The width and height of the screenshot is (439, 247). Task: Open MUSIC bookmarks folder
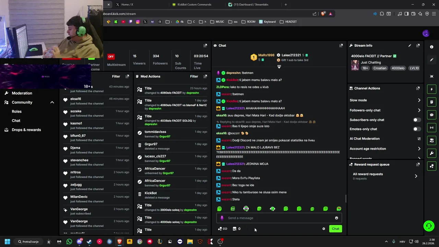tap(217, 22)
